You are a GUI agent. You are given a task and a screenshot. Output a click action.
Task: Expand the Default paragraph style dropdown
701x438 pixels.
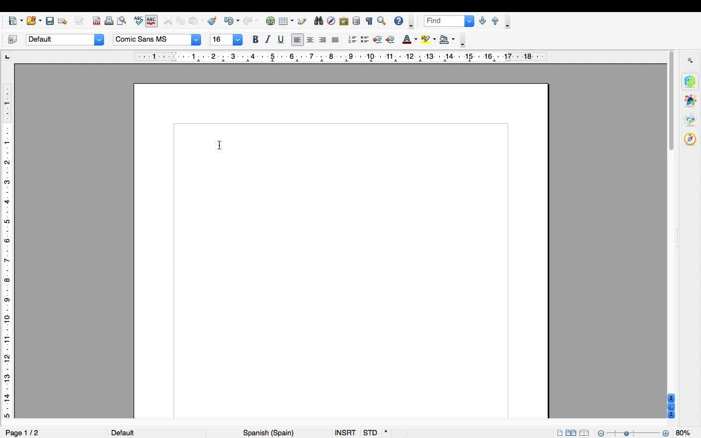99,39
